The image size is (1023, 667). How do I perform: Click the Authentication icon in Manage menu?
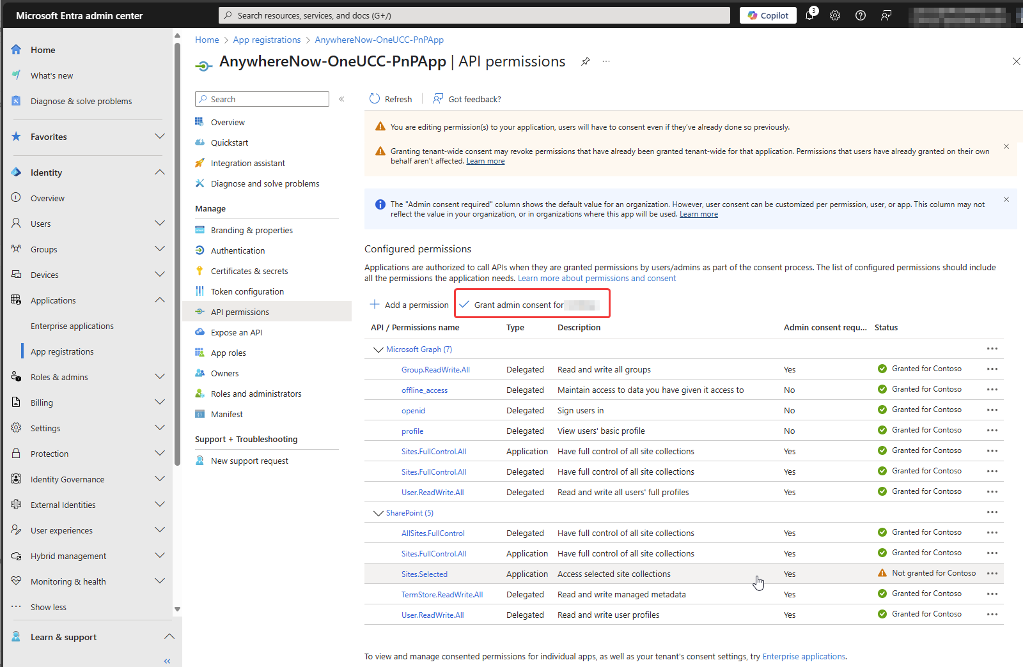[199, 250]
